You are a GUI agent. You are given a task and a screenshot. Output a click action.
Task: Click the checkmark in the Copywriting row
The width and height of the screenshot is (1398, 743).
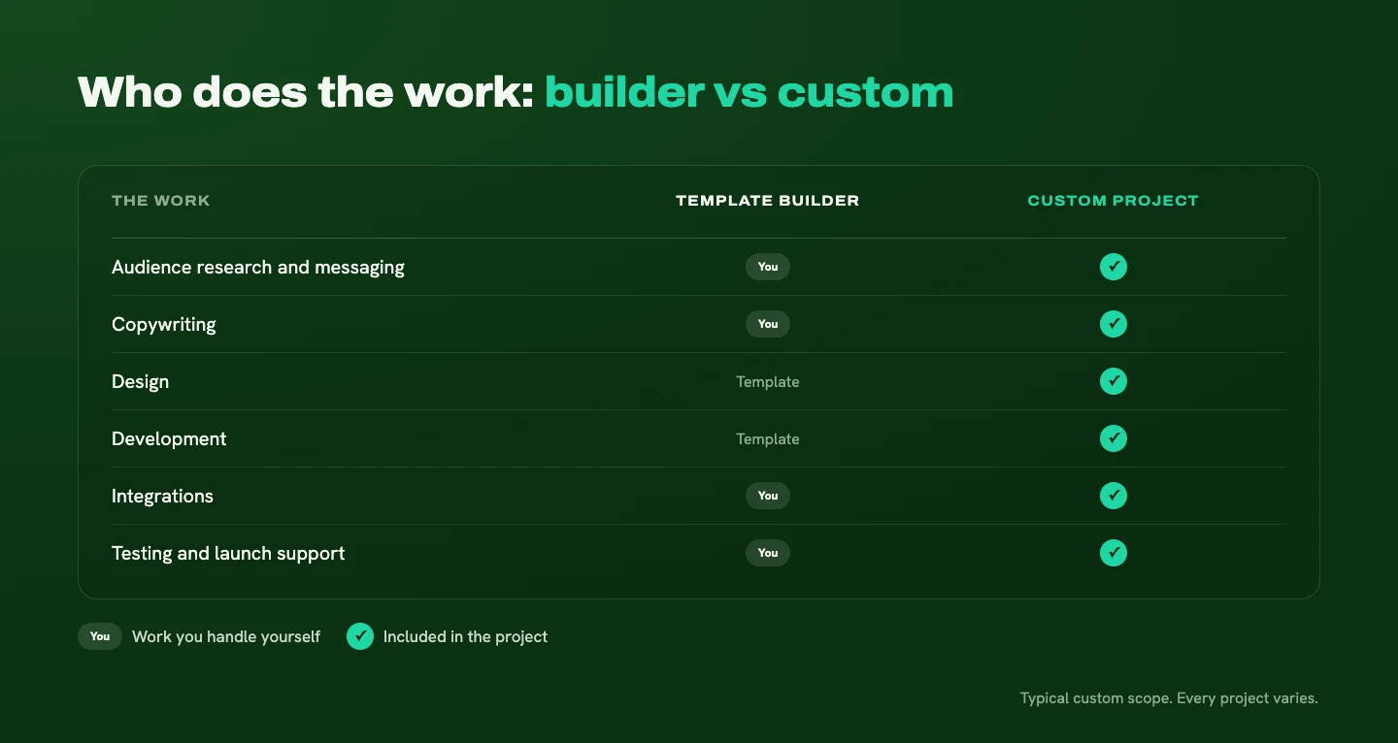1114,324
